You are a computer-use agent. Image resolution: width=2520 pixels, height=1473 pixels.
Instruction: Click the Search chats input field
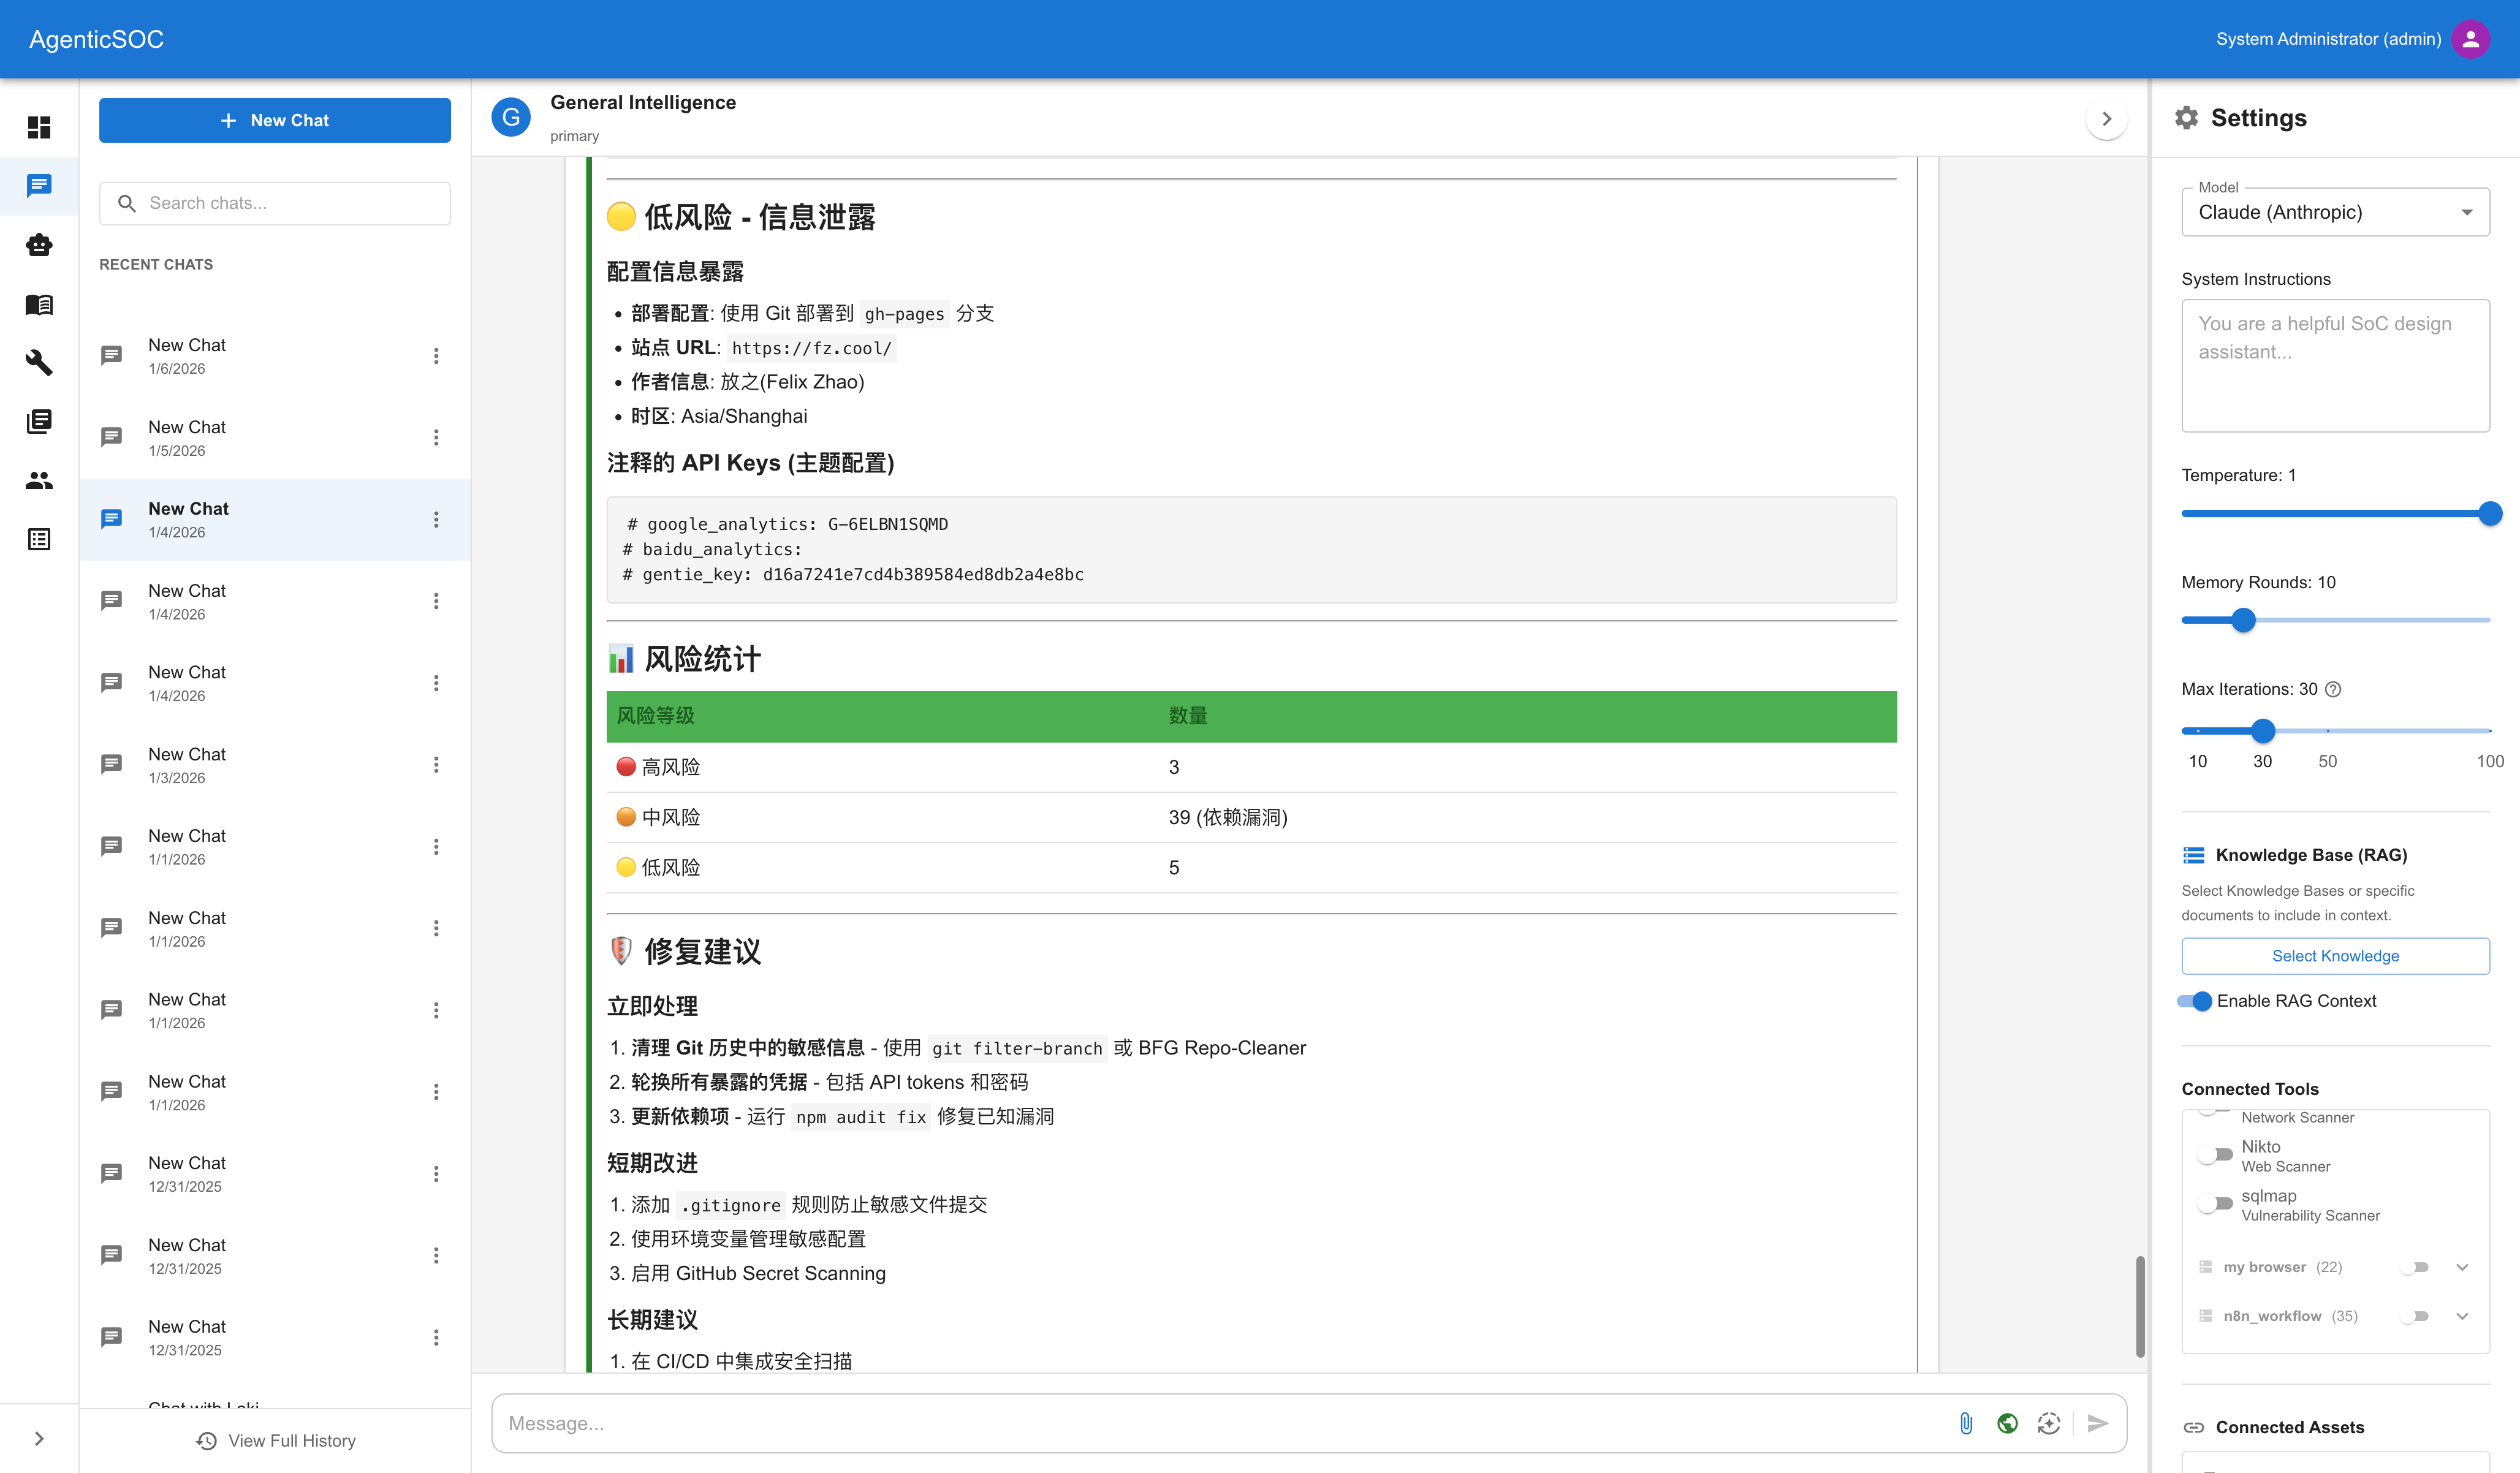pos(290,203)
